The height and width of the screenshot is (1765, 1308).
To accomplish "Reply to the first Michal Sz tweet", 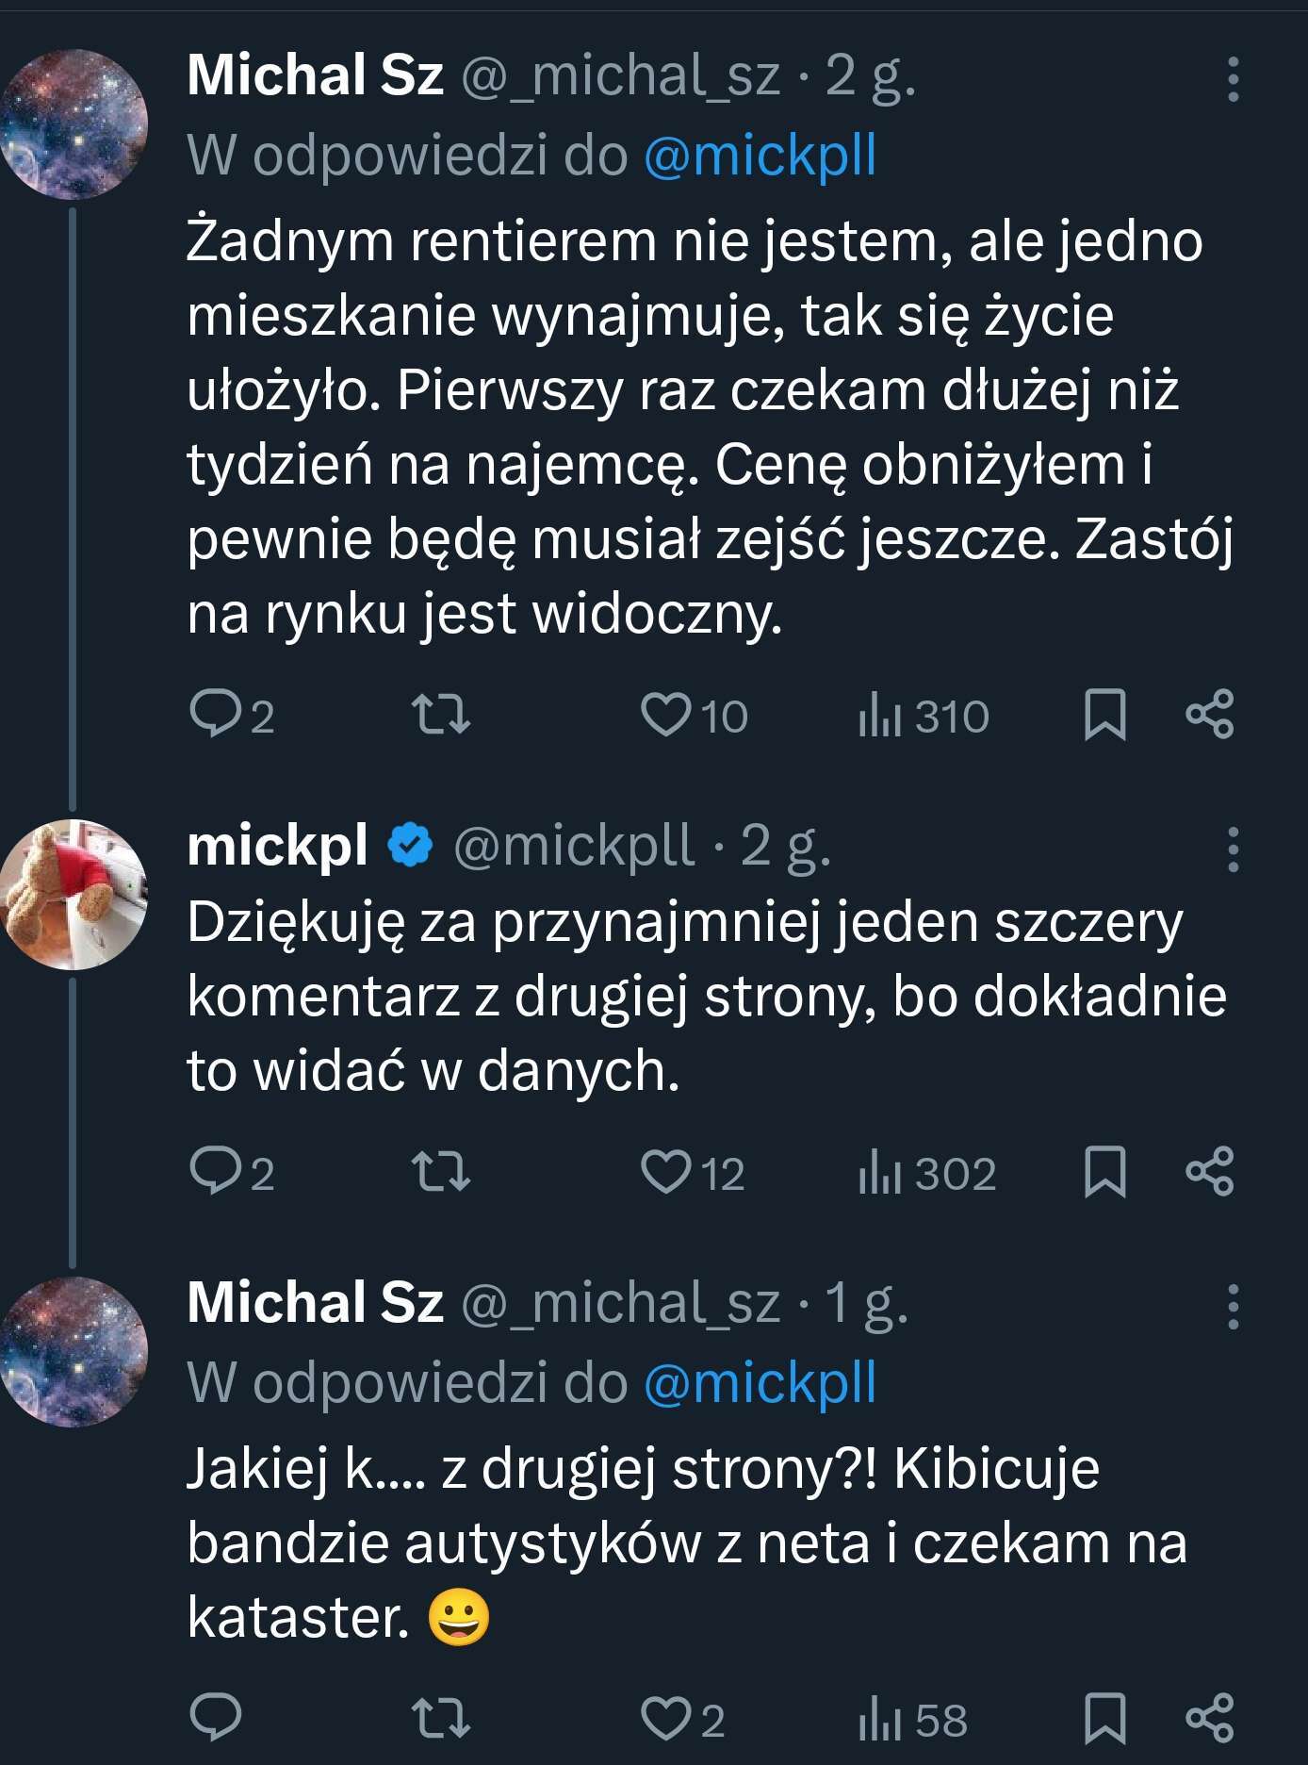I will pyautogui.click(x=216, y=714).
